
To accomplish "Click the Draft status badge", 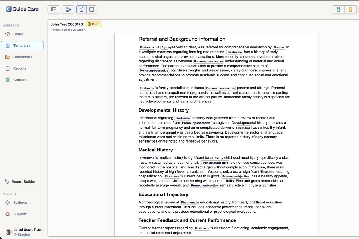I will (x=94, y=24).
